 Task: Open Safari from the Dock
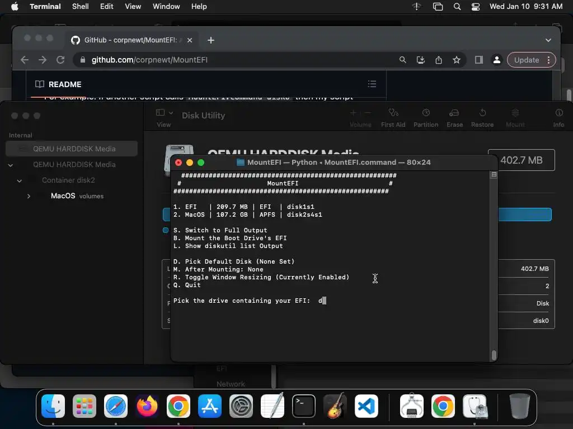pyautogui.click(x=116, y=406)
